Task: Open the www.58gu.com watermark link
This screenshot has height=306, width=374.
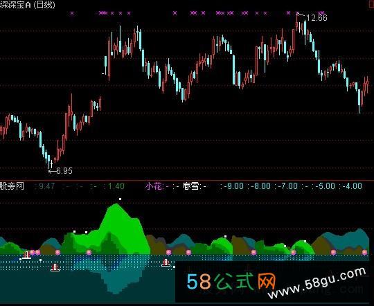Action: pyautogui.click(x=317, y=283)
